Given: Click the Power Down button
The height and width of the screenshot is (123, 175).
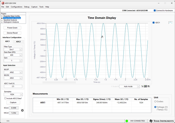Looking at the screenshot, I should 12,28.
